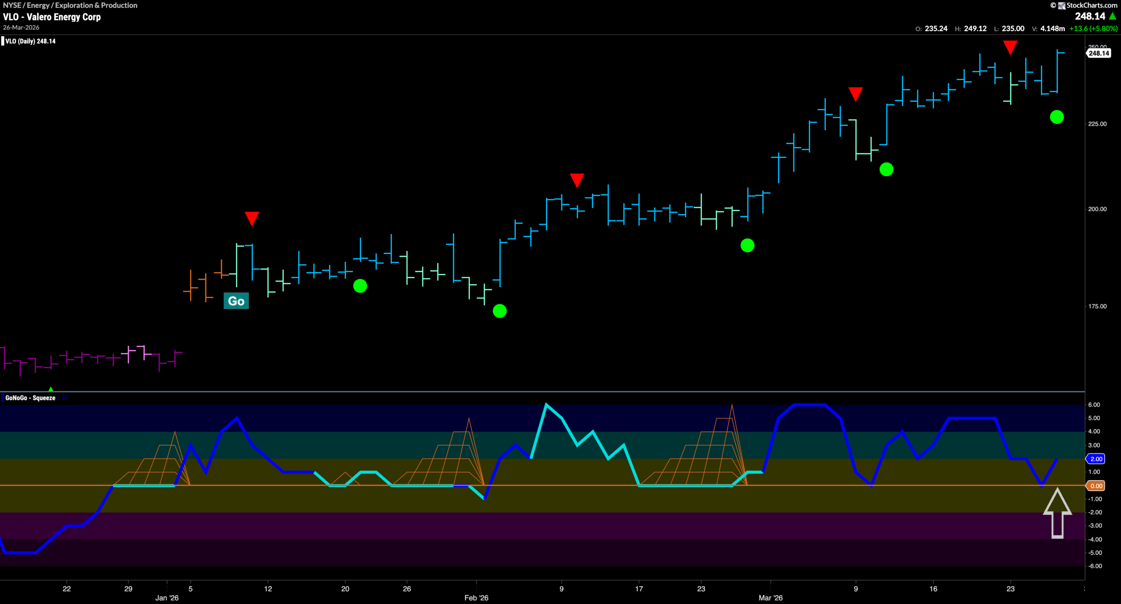Click the 12 date axis label
The height and width of the screenshot is (604, 1121).
pos(268,589)
